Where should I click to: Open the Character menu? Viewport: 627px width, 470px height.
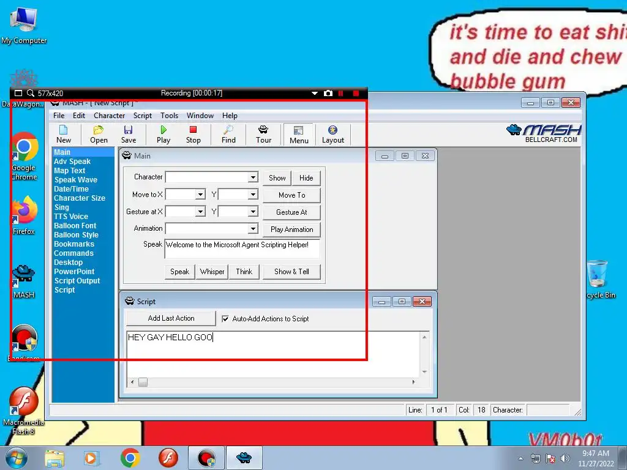[x=109, y=116]
